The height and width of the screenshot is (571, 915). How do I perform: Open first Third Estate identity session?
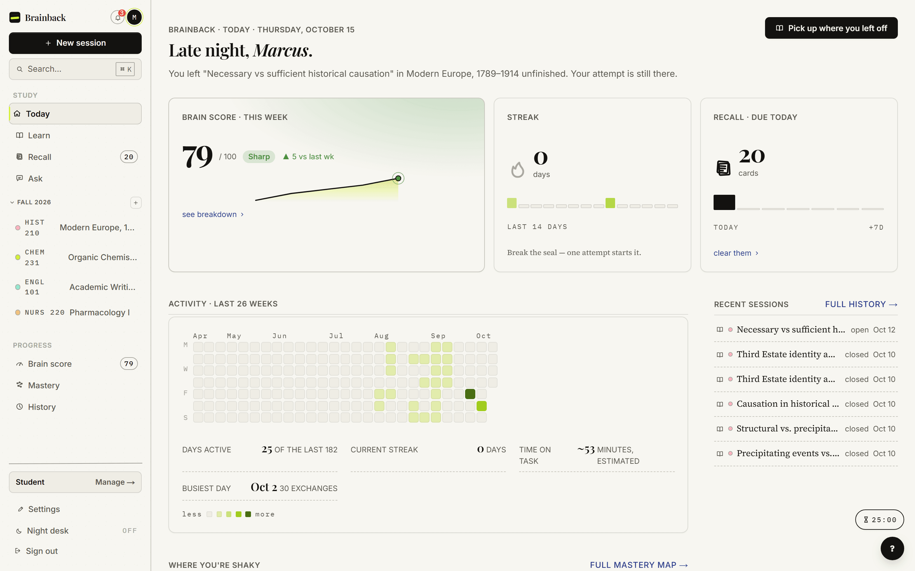tap(806, 355)
